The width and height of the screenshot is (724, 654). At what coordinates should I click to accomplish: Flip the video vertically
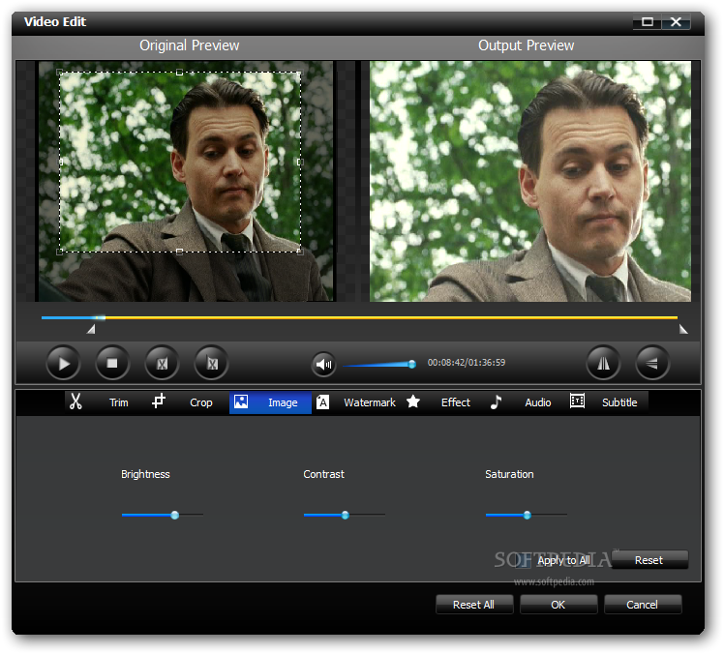point(652,363)
